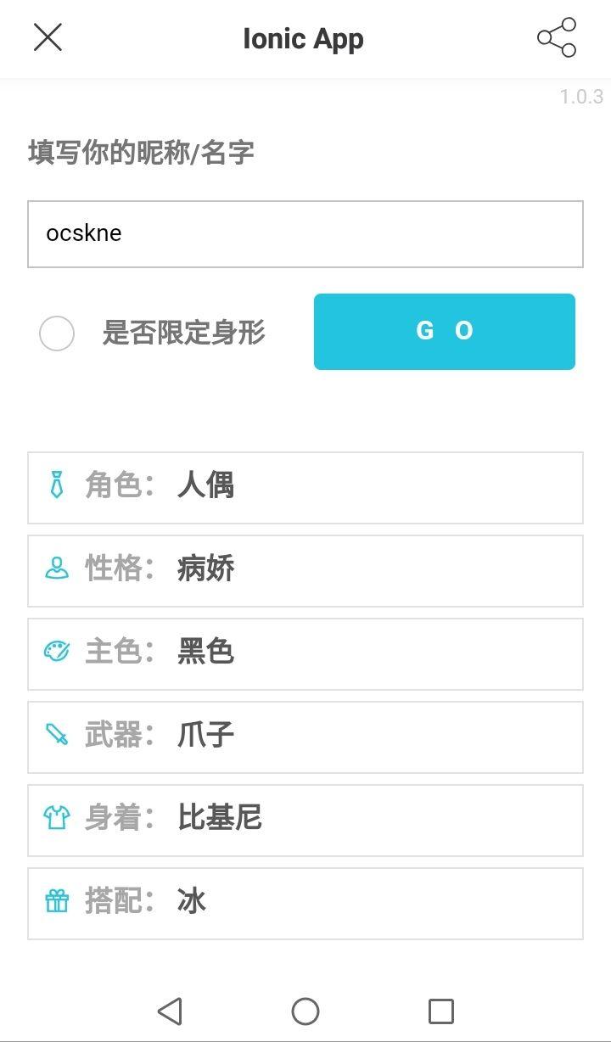Click the GO button
Screen dimensions: 611x1042
(x=445, y=332)
